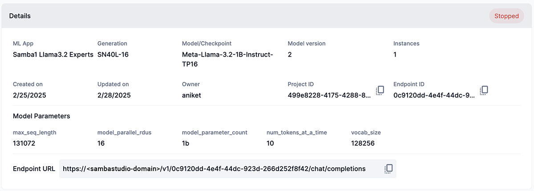Click the model_parameter_count value 1b

pos(186,144)
